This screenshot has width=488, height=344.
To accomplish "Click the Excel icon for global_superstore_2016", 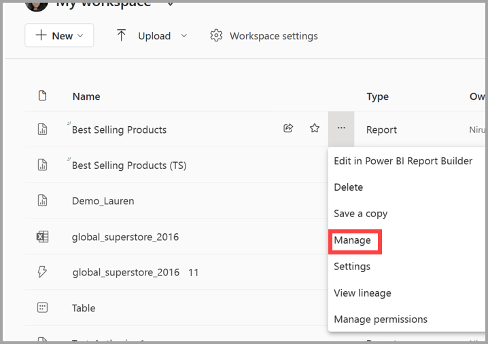I will 42,237.
